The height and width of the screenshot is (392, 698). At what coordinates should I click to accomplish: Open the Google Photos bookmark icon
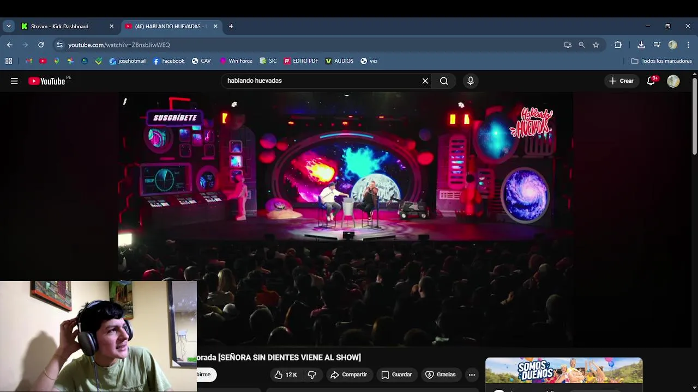(70, 61)
